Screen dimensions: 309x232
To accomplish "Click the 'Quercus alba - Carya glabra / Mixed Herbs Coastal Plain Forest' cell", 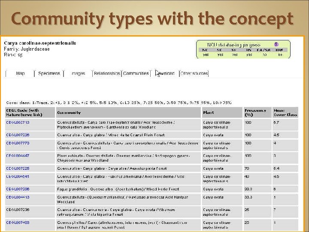I will [128, 135].
